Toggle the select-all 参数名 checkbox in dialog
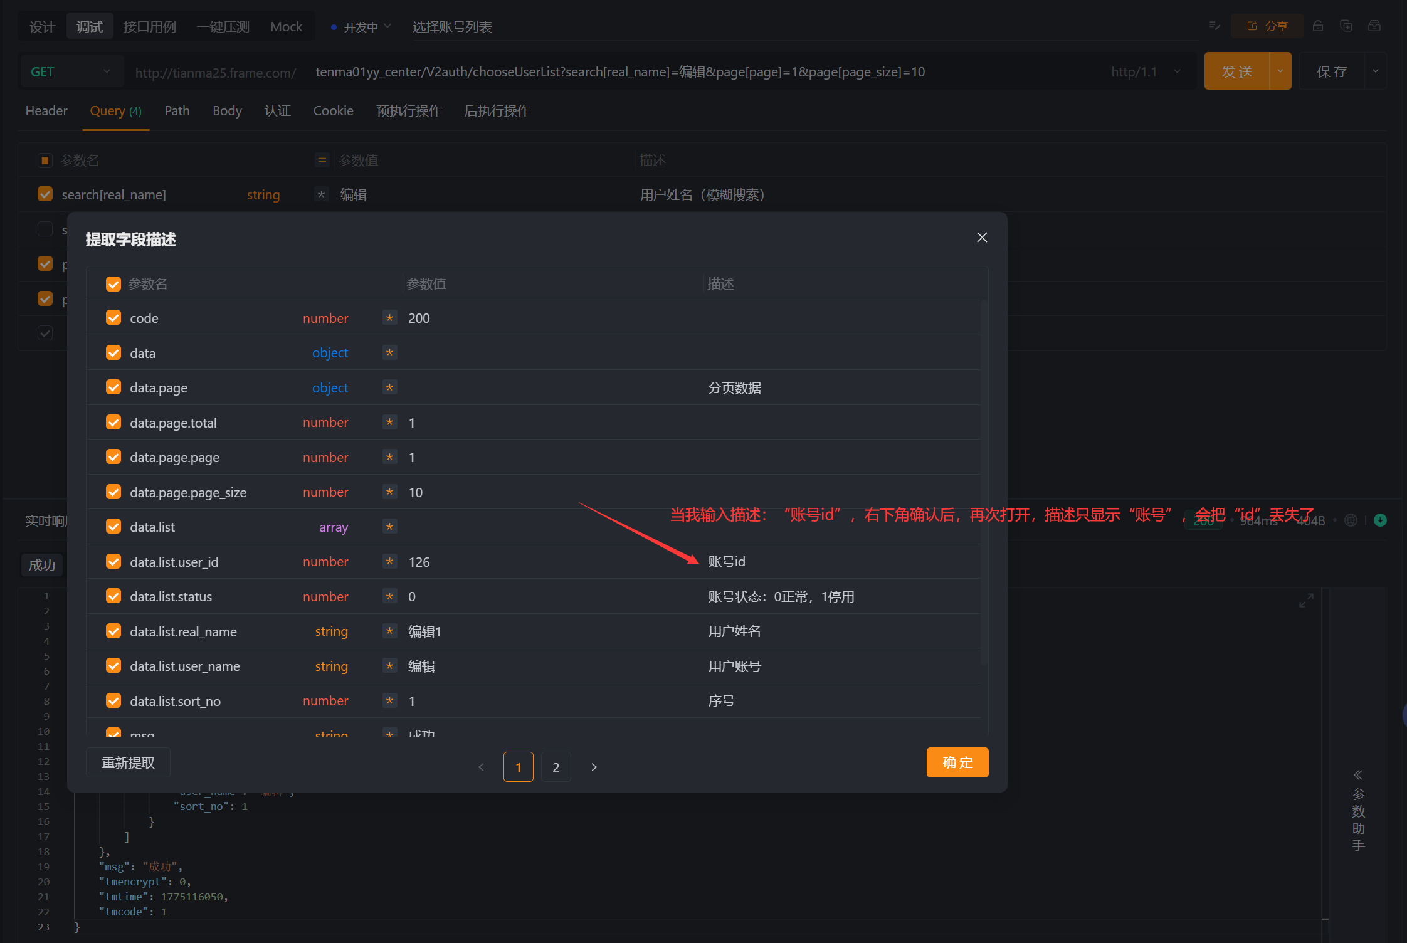Image resolution: width=1407 pixels, height=943 pixels. pos(113,284)
